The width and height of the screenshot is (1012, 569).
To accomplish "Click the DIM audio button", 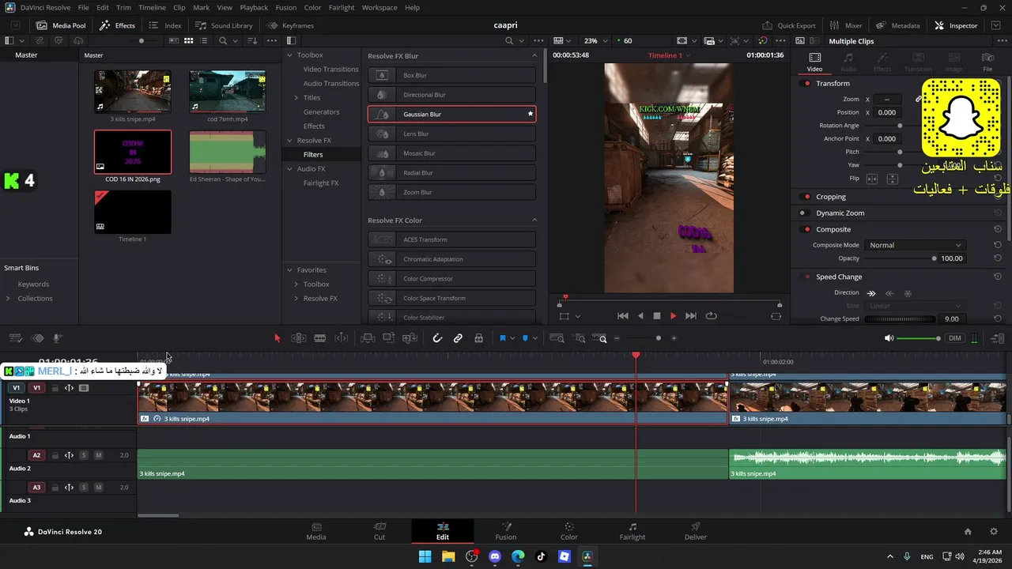I will [x=955, y=338].
